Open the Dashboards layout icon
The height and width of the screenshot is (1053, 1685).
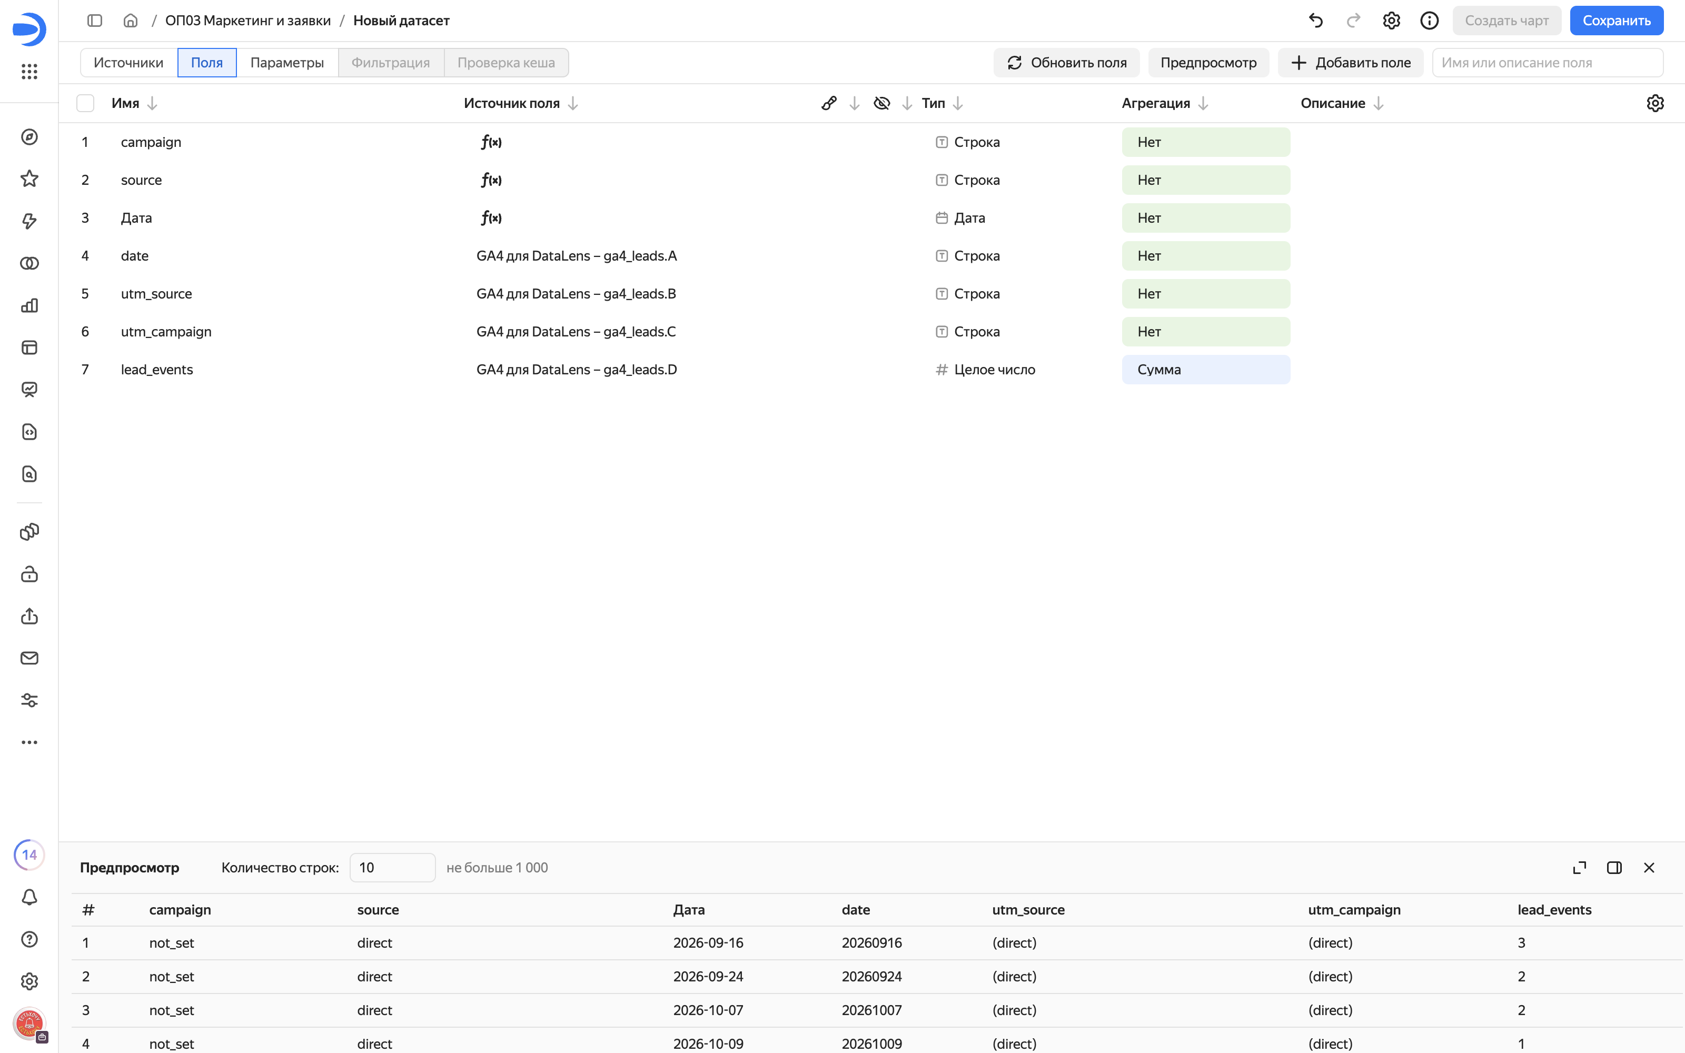click(x=29, y=347)
